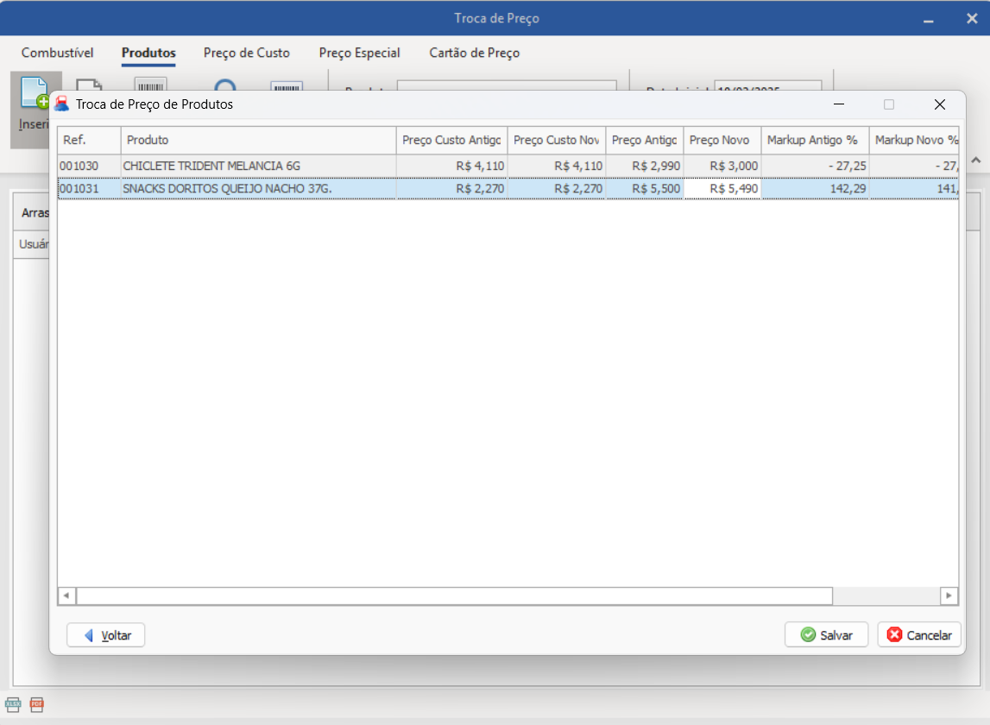The image size is (990, 725).
Task: Click the right scroll arrow in grid
Action: coord(949,596)
